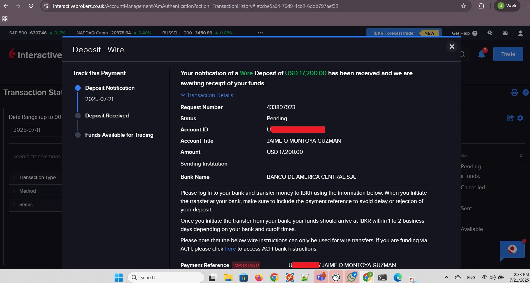Viewport: 530px width, 283px height.
Task: Sort by the Status column arrows
Action: pos(521,156)
